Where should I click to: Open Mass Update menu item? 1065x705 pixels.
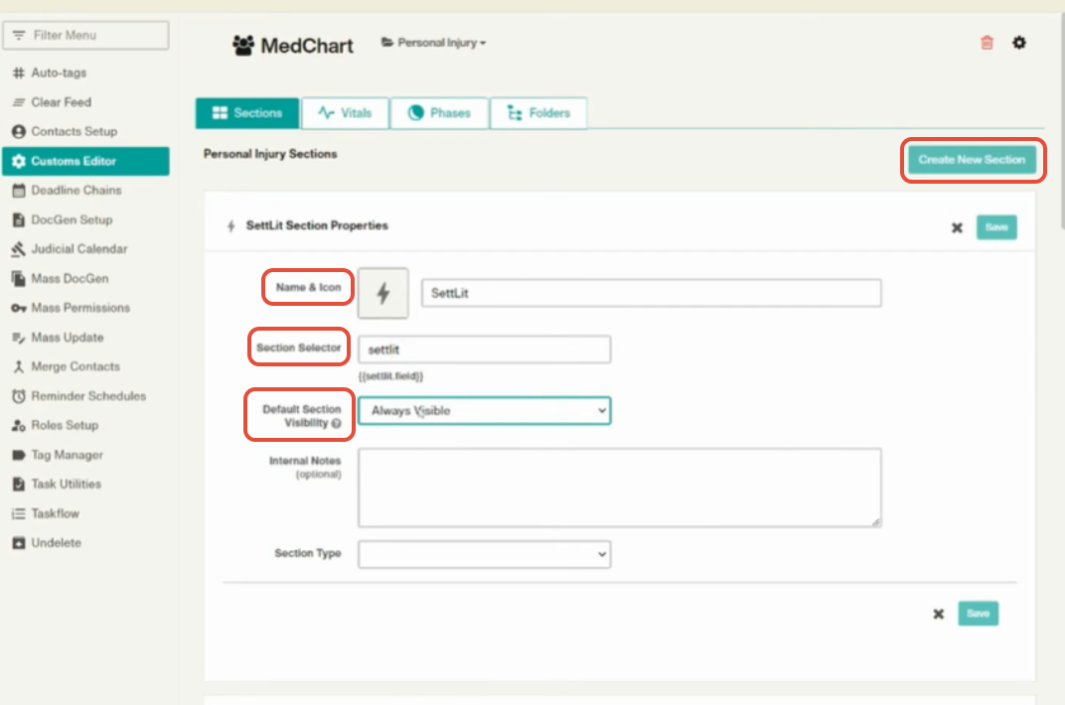pos(85,338)
